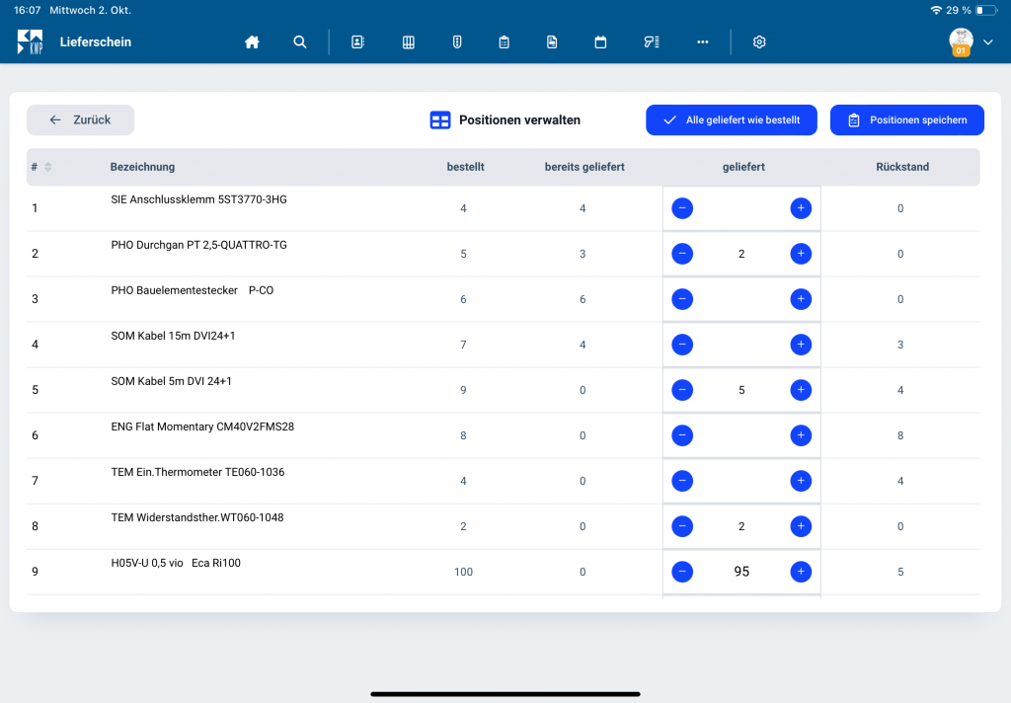Decrease delivered for SIE Anschlussklemm row
The image size is (1011, 703).
pos(682,208)
